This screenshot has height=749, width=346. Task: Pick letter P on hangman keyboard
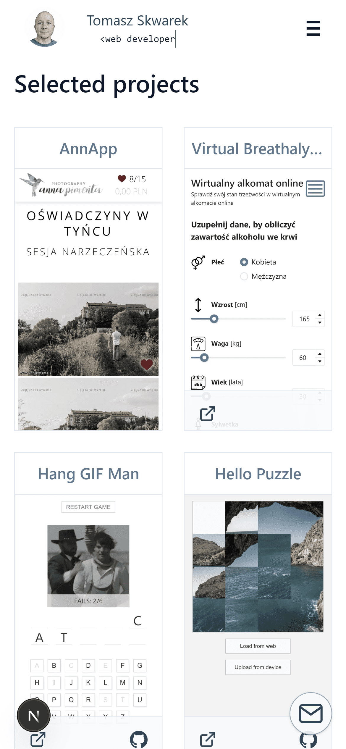point(54,700)
